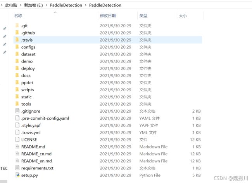The height and width of the screenshot is (183, 252).
Task: Go to 新加卷 (E:) in the breadcrumb
Action: click(x=33, y=5)
